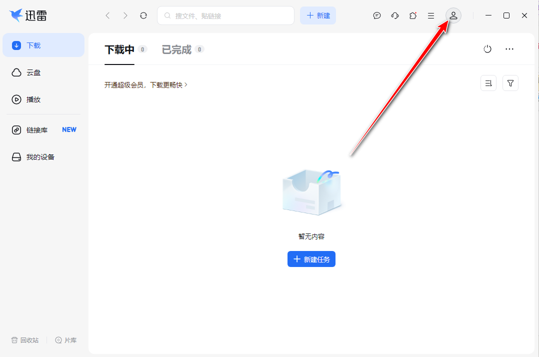
Task: Click the blue 新建任务 button
Action: pyautogui.click(x=311, y=259)
